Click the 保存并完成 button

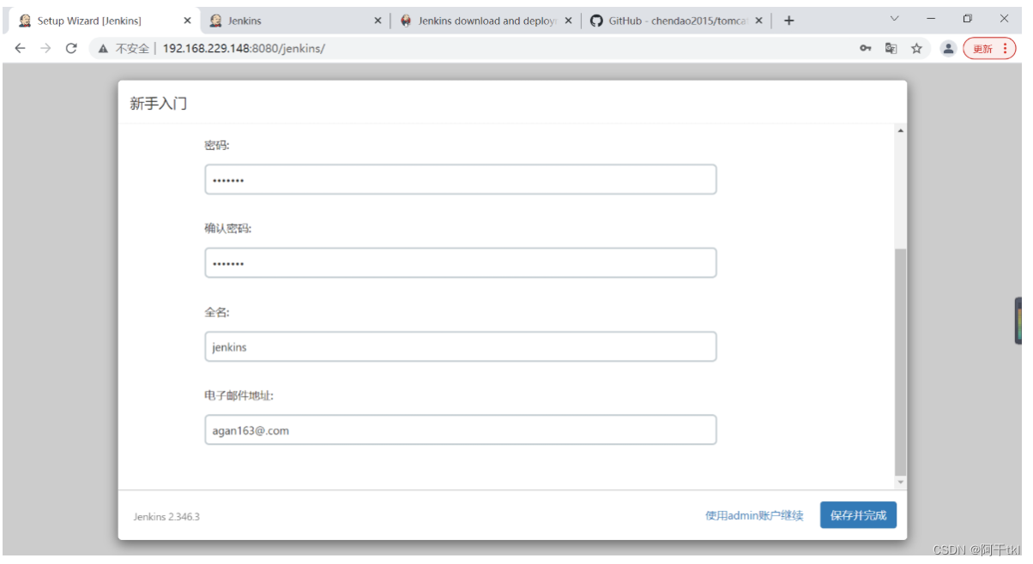tap(858, 515)
